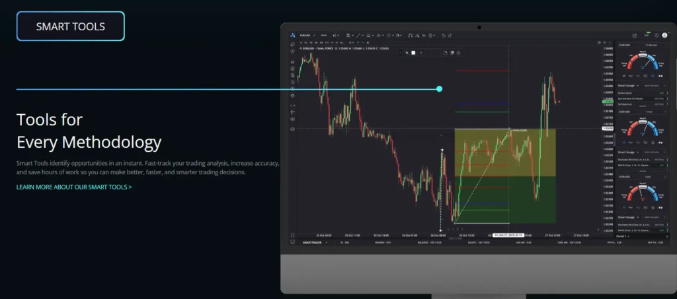Click the undo arrow in toolbar

(444, 36)
